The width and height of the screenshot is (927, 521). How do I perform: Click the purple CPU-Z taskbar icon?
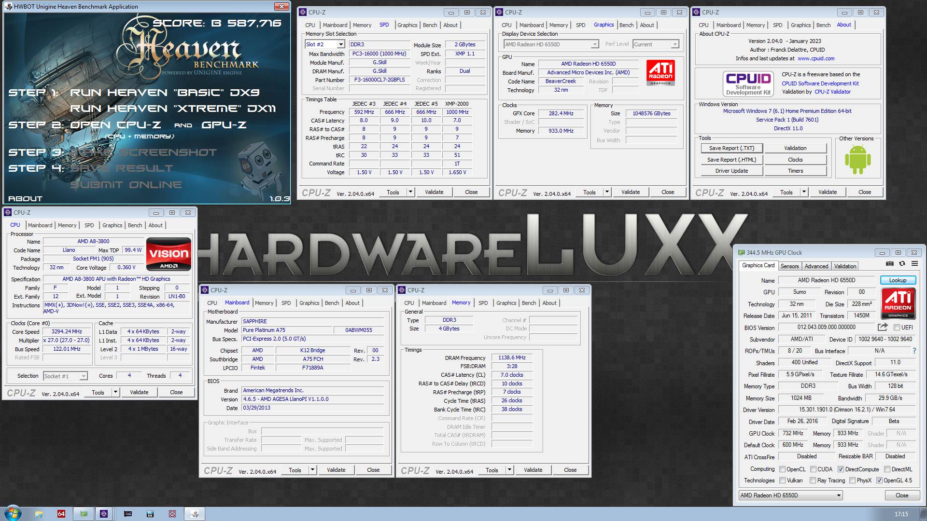[x=104, y=514]
